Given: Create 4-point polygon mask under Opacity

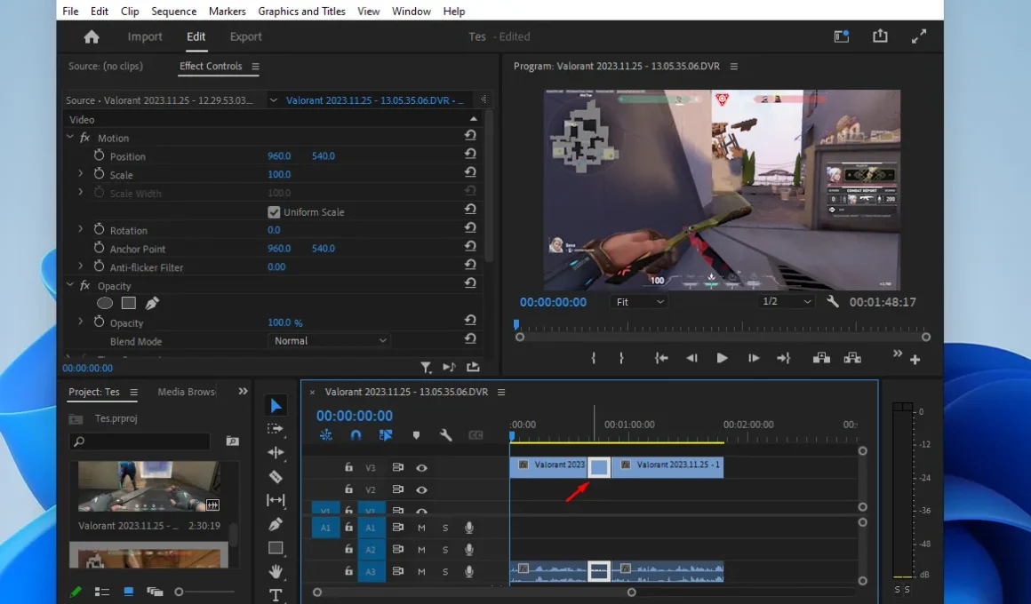Looking at the screenshot, I should [x=128, y=303].
